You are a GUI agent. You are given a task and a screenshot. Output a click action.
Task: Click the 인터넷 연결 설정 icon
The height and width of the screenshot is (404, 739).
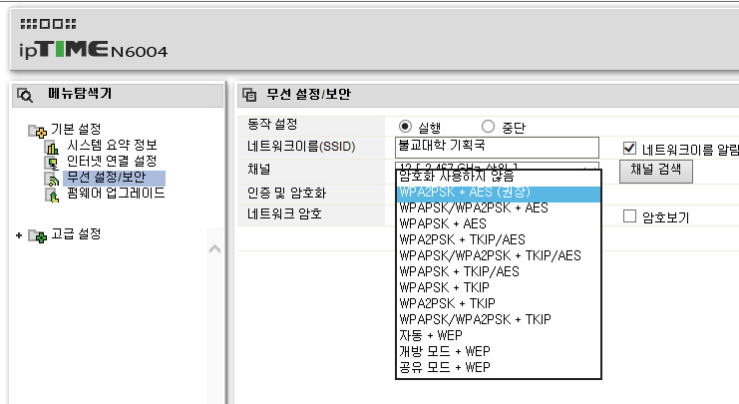tap(52, 164)
